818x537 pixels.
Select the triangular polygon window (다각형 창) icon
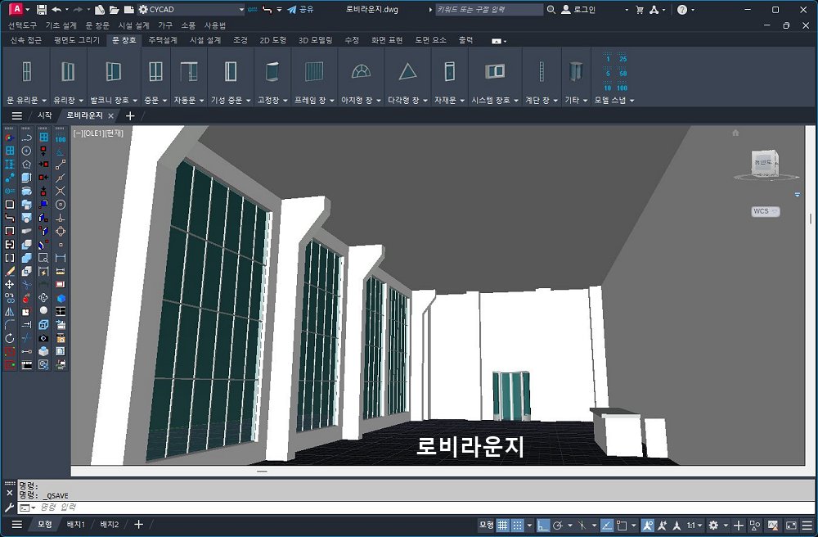(x=407, y=72)
